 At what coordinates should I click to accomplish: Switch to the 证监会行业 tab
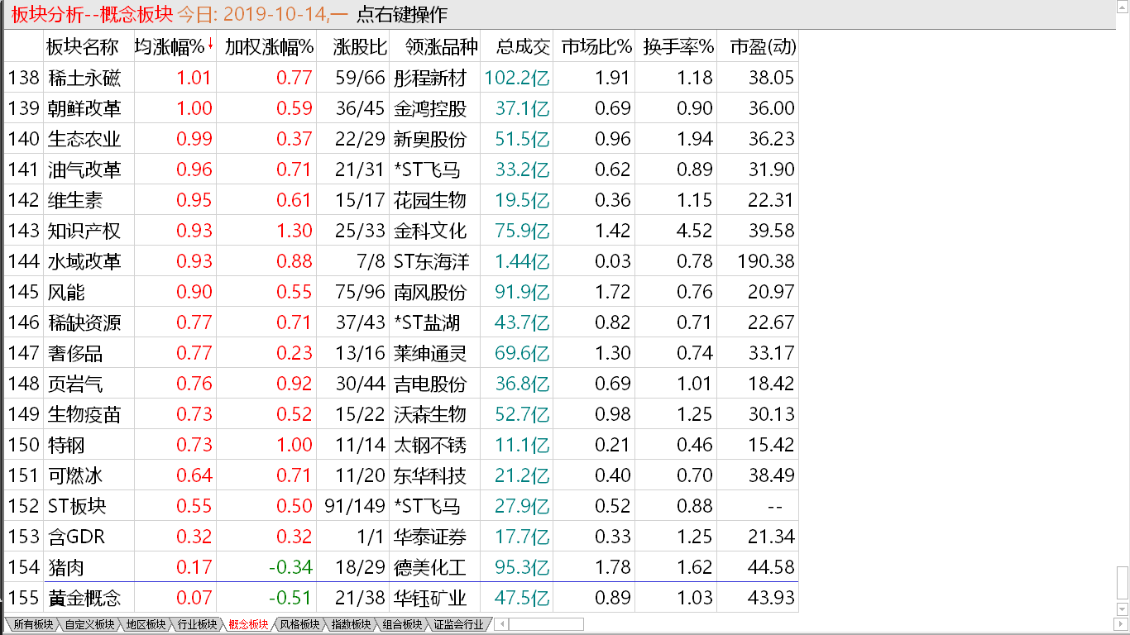coord(458,625)
